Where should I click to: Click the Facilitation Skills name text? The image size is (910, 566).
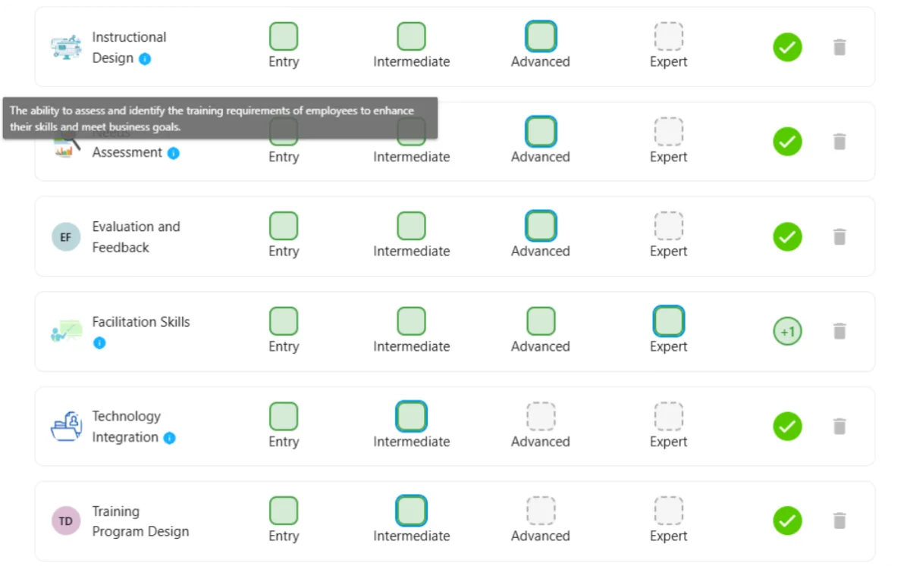tap(141, 321)
